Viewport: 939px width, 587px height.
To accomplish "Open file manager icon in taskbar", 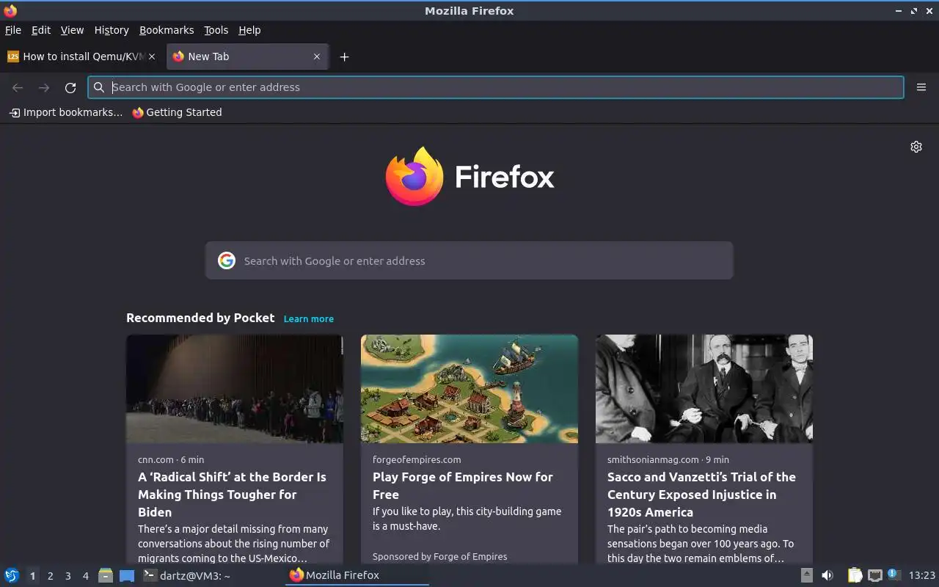I will pyautogui.click(x=106, y=575).
